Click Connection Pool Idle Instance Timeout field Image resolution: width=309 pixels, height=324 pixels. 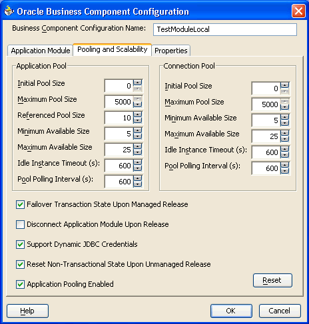[266, 152]
